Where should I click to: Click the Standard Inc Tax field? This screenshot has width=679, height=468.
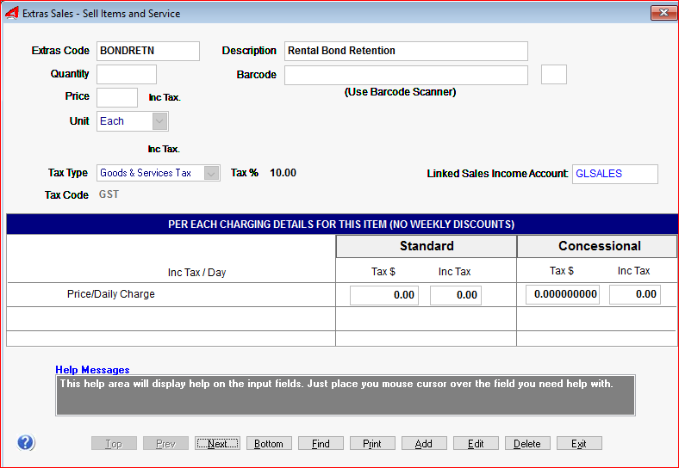click(456, 295)
